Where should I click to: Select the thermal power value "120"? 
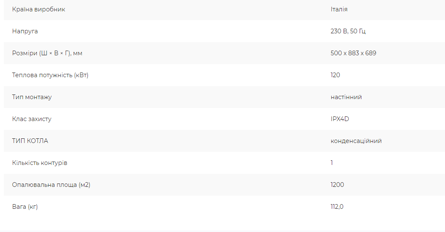coord(335,75)
